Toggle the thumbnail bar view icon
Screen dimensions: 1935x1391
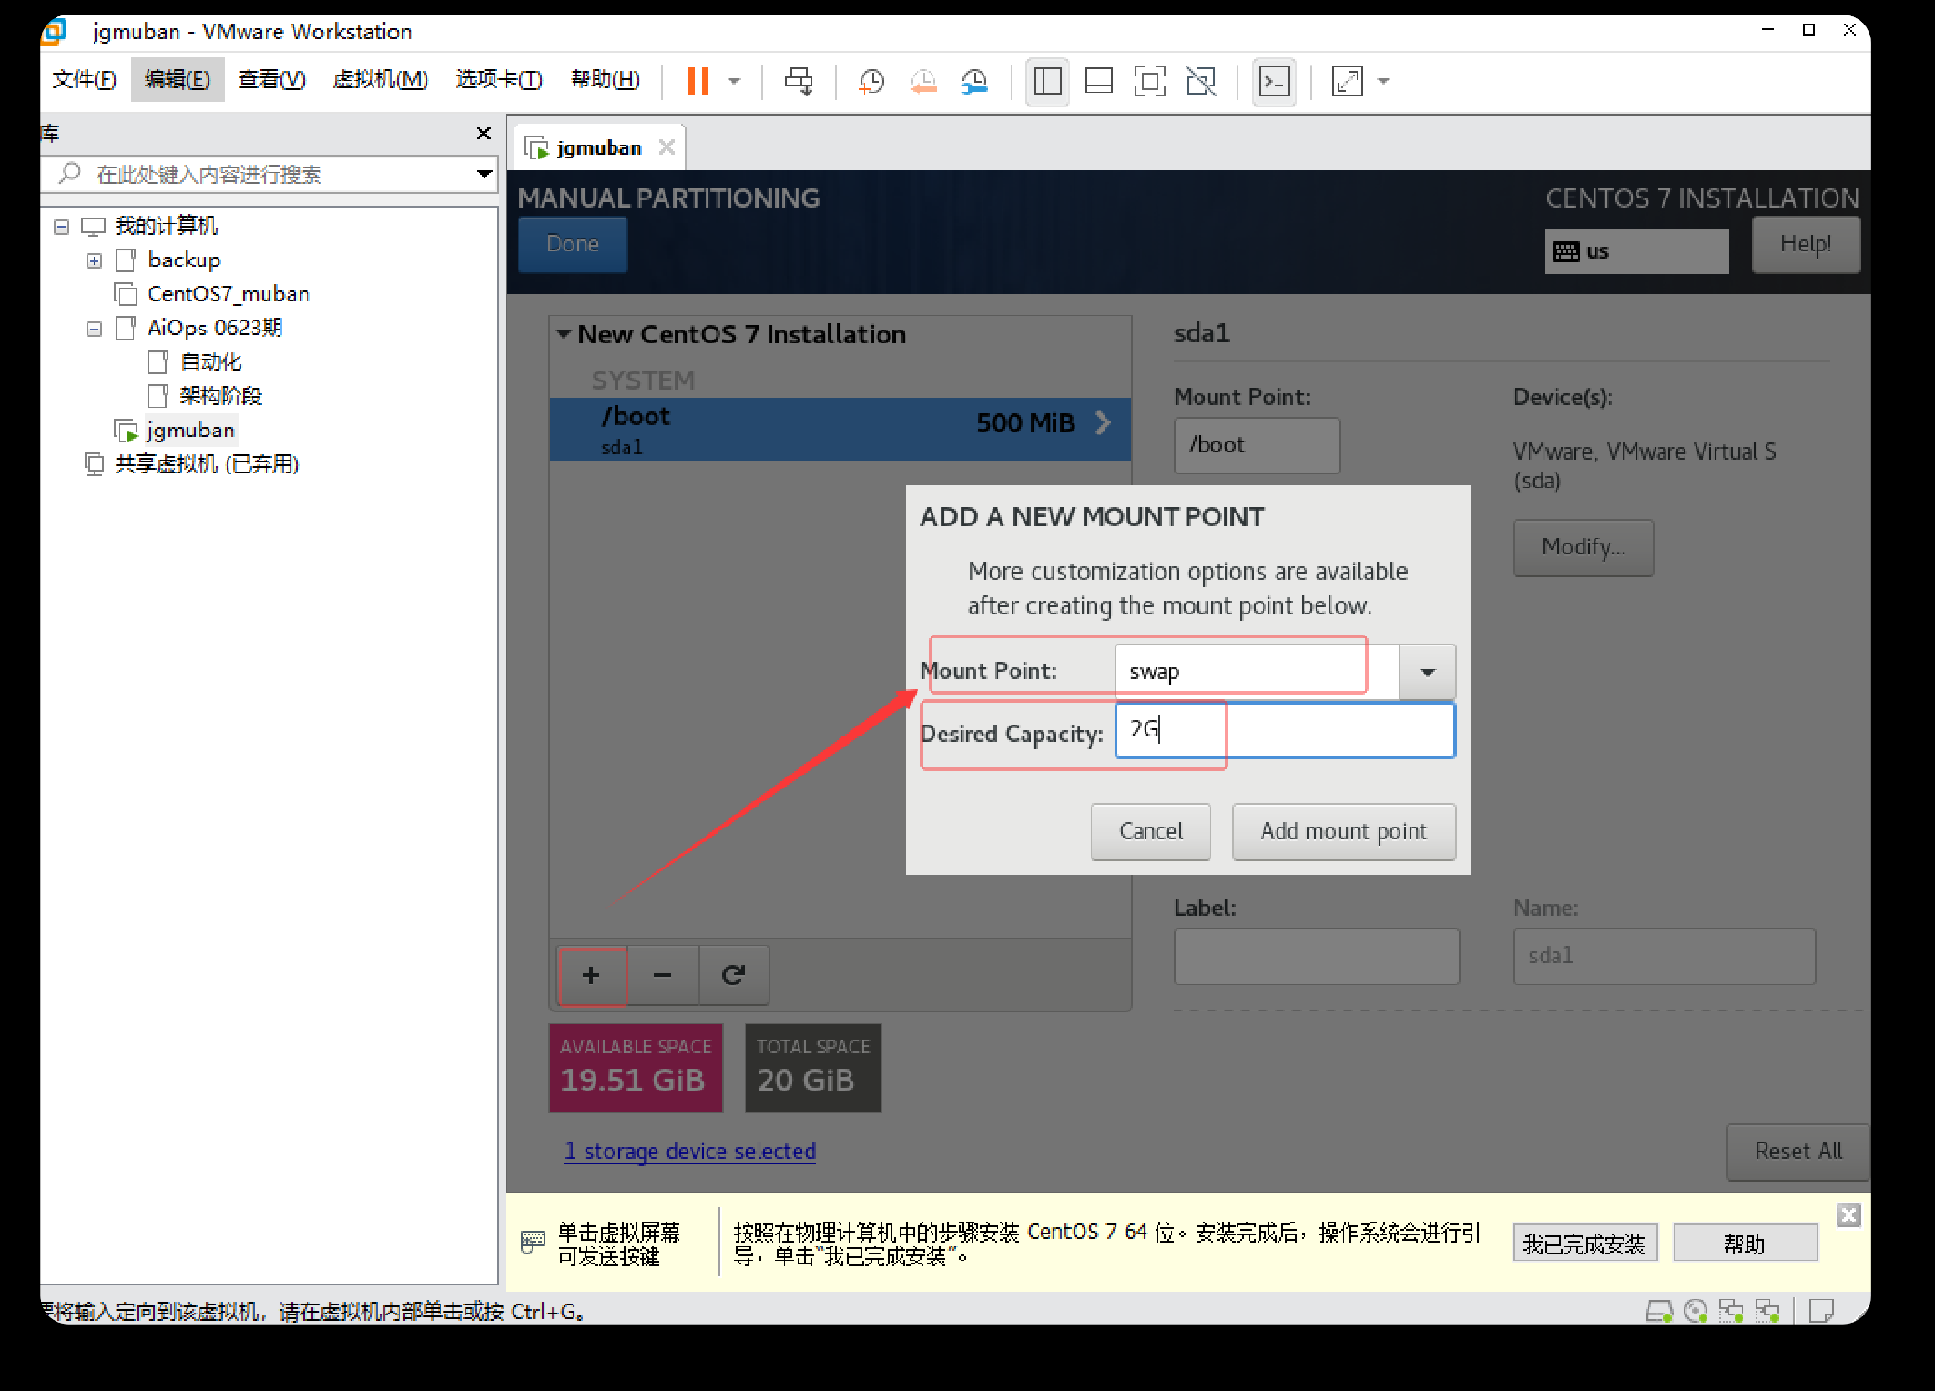[1099, 81]
